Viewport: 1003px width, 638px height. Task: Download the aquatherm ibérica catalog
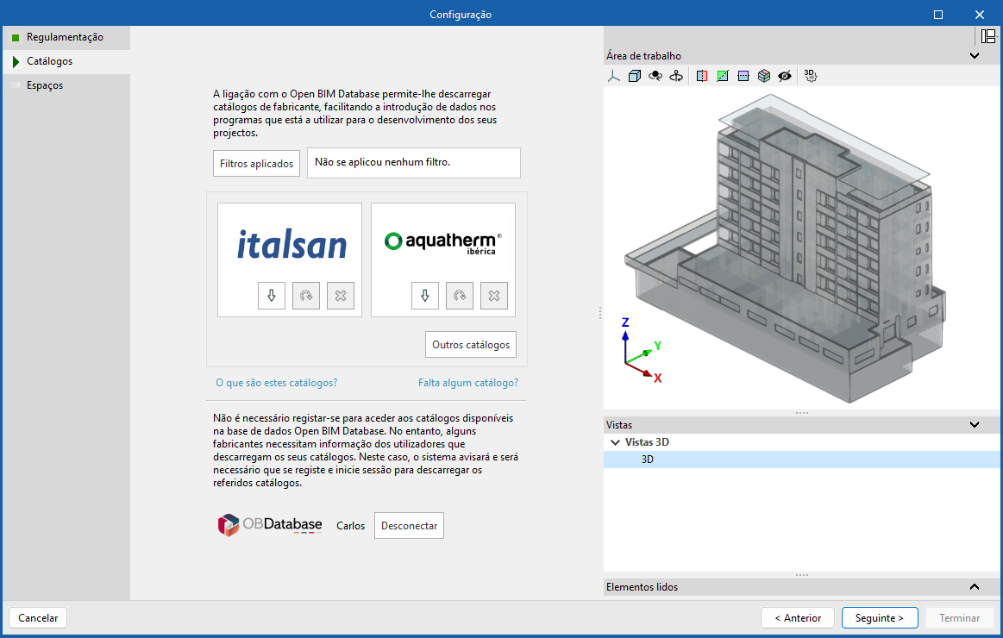pos(424,296)
